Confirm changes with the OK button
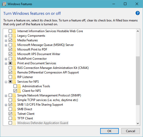 point(109,131)
